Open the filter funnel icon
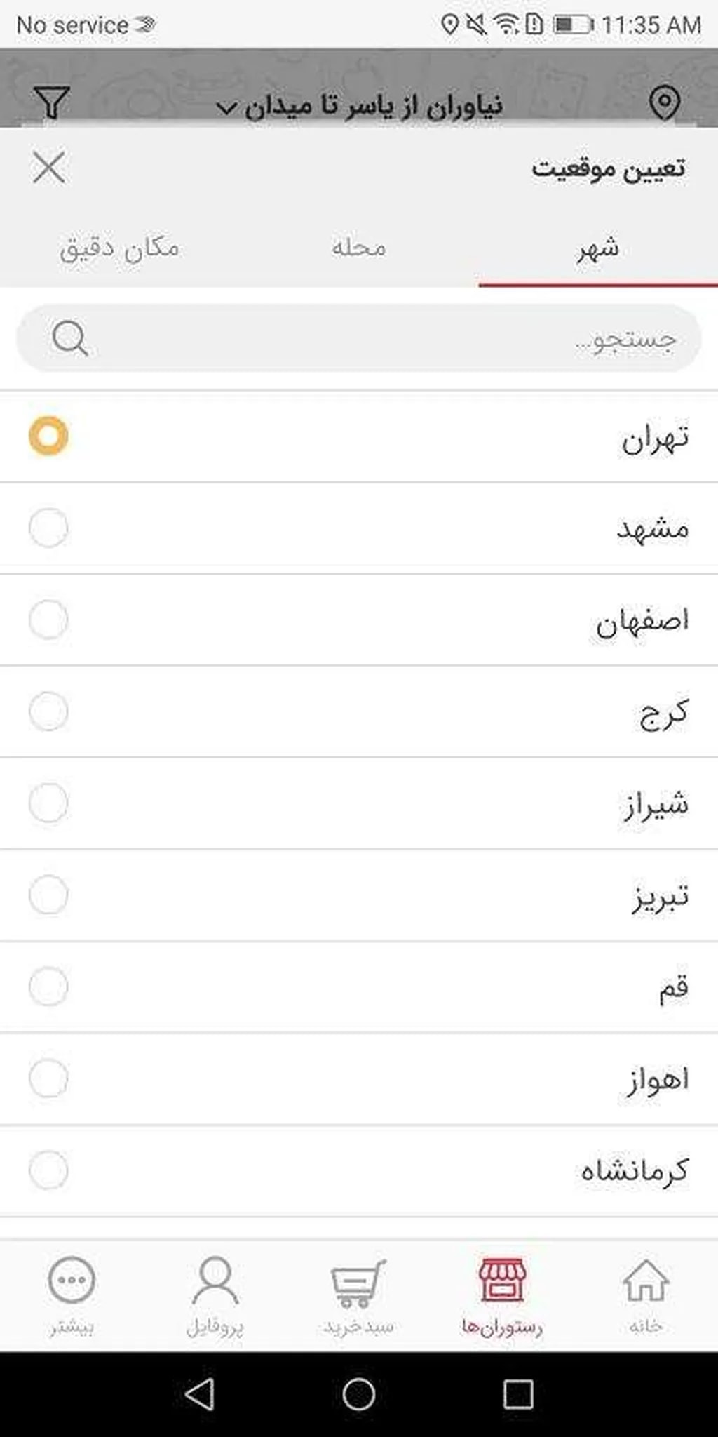The width and height of the screenshot is (718, 1437). click(x=51, y=102)
